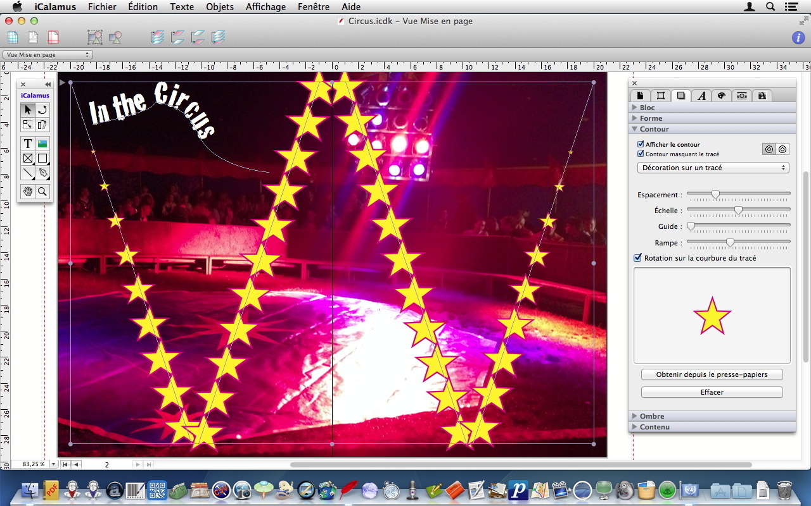
Task: Click Obtenir depuis le presse-papiers button
Action: pyautogui.click(x=712, y=374)
